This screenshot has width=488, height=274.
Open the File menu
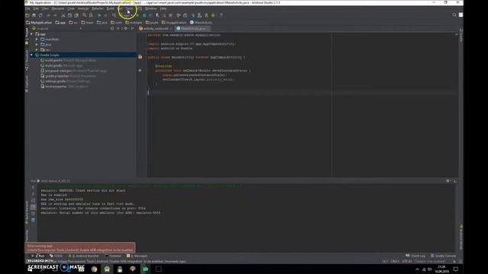(27, 8)
